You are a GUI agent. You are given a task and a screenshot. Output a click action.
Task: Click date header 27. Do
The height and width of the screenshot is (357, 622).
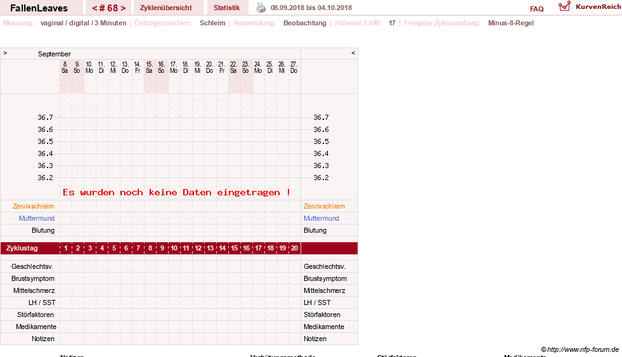tap(294, 67)
